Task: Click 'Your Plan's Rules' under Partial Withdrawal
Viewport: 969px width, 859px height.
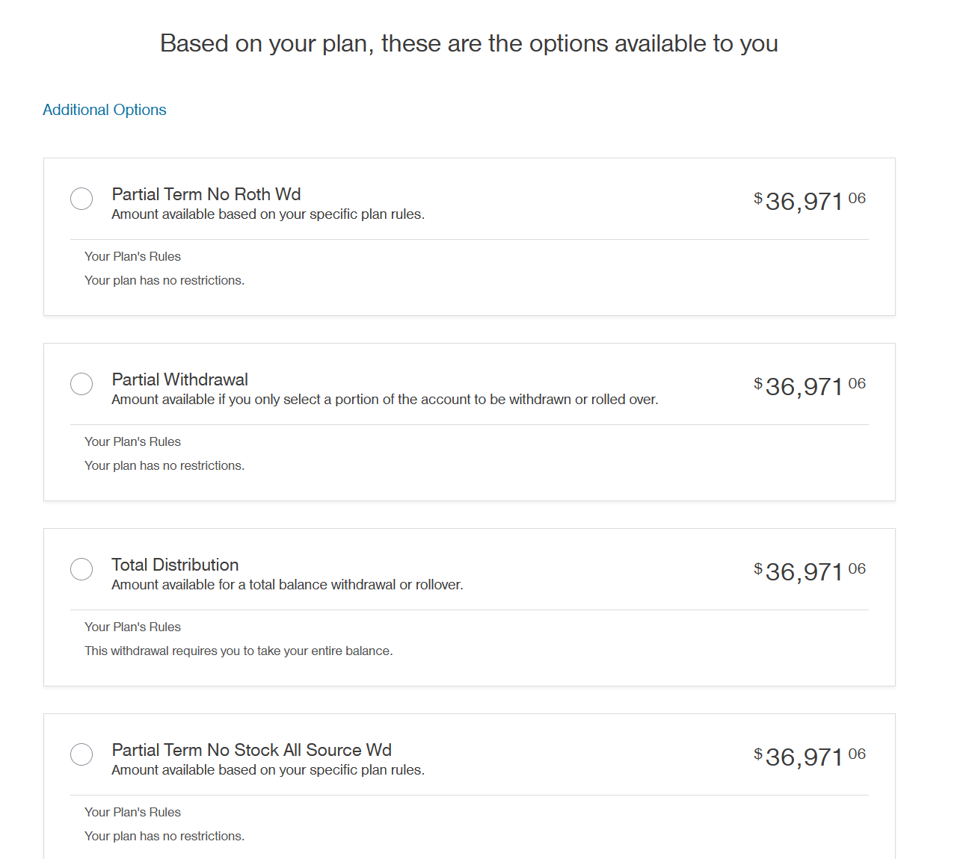Action: pos(132,441)
